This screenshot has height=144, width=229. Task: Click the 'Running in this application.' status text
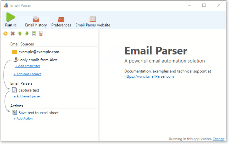[x=190, y=139]
